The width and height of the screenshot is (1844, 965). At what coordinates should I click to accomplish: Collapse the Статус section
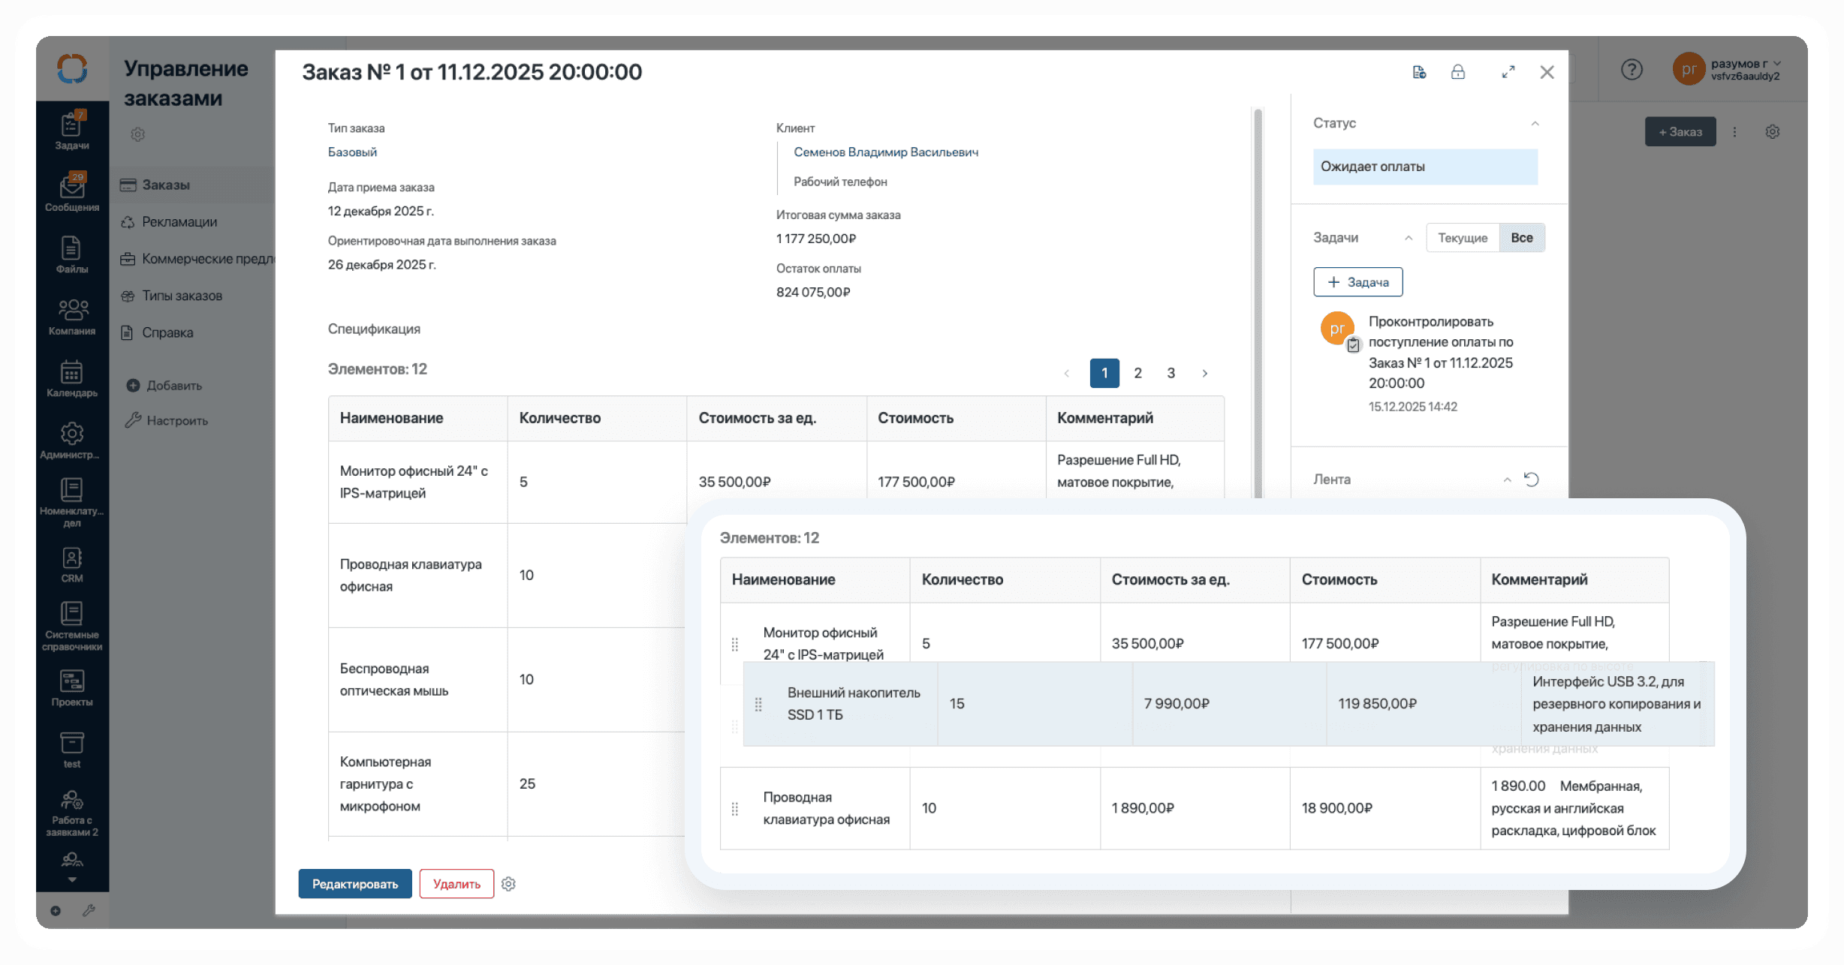coord(1535,124)
